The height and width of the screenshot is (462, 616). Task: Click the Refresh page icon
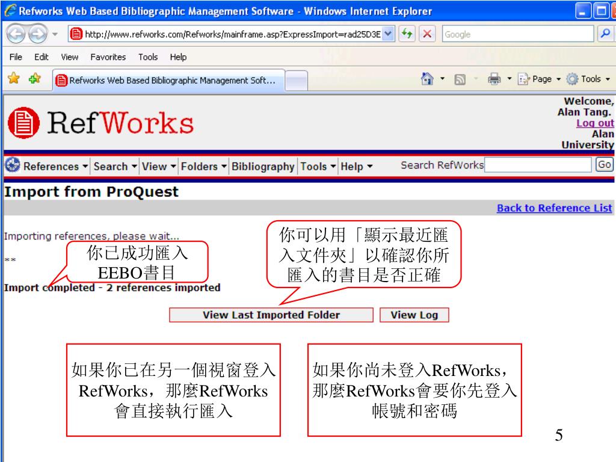point(407,34)
